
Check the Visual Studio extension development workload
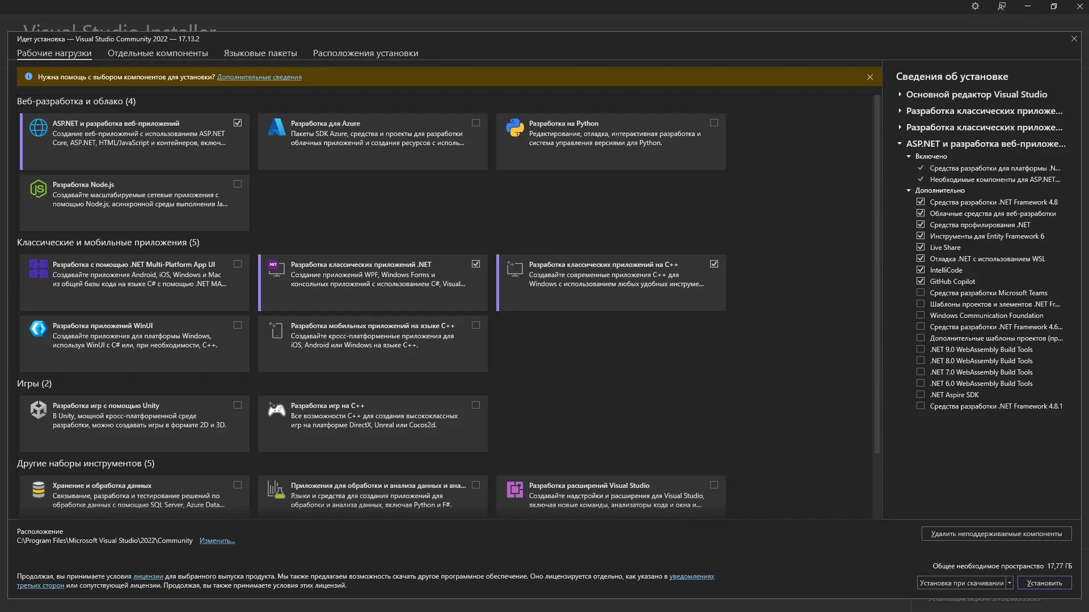(714, 484)
